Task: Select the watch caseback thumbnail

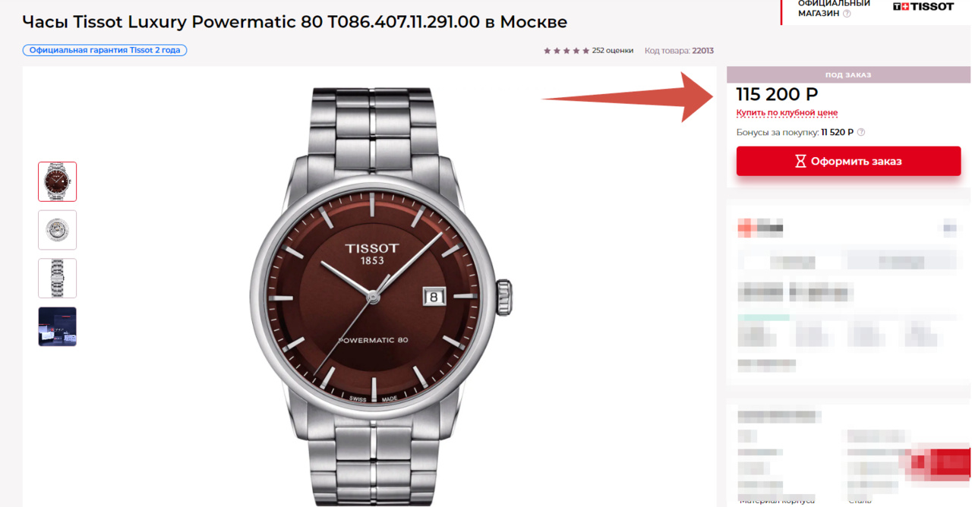Action: pyautogui.click(x=58, y=230)
